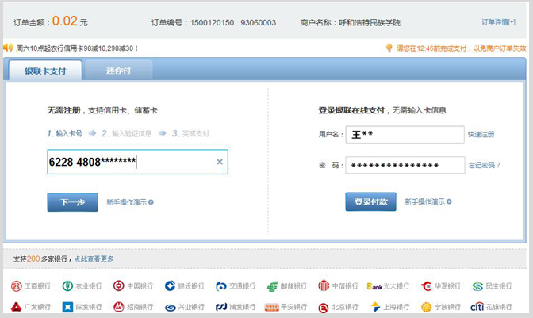
Task: Choose the 邮储银行 bank icon
Action: [x=272, y=286]
